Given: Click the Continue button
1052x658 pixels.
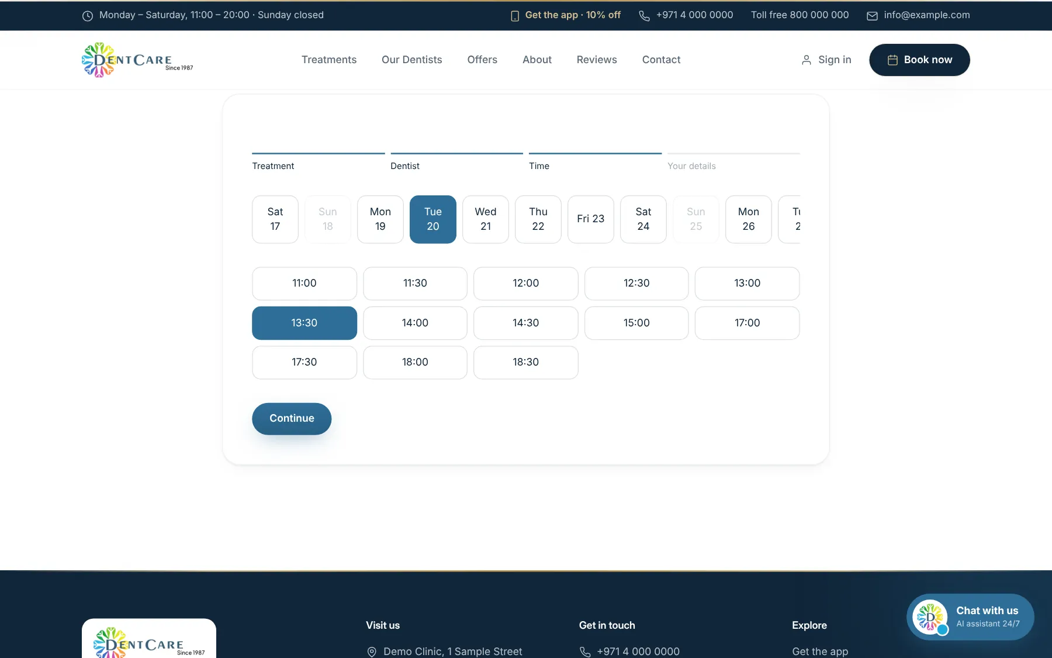Looking at the screenshot, I should coord(292,419).
